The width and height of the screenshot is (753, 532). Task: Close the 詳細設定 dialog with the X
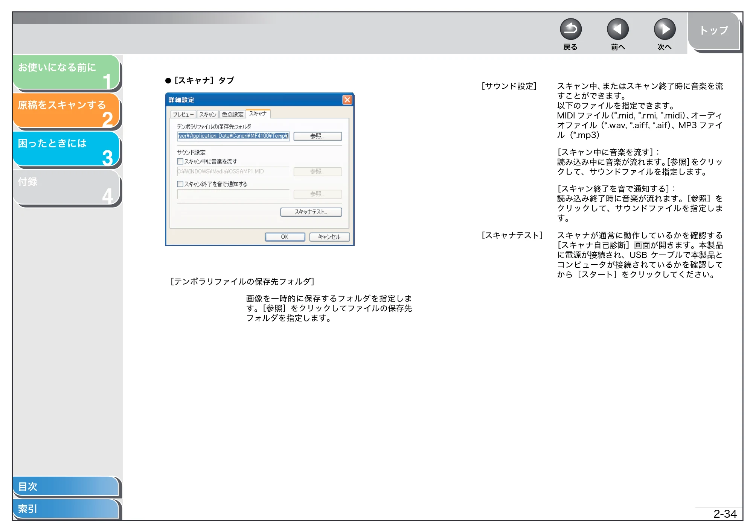point(347,100)
